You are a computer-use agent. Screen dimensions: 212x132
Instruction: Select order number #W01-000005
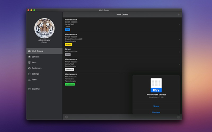(x=71, y=37)
